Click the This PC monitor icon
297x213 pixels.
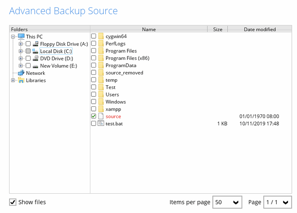tap(21, 37)
